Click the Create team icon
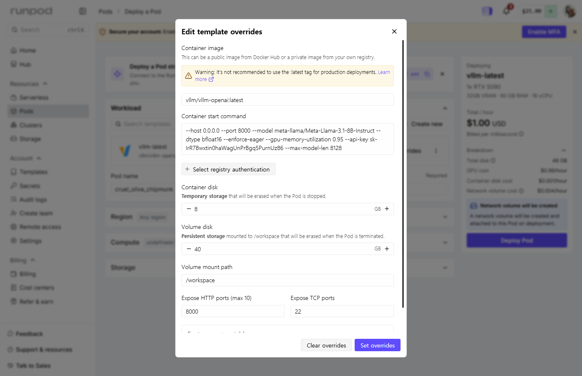The image size is (582, 376). click(14, 213)
